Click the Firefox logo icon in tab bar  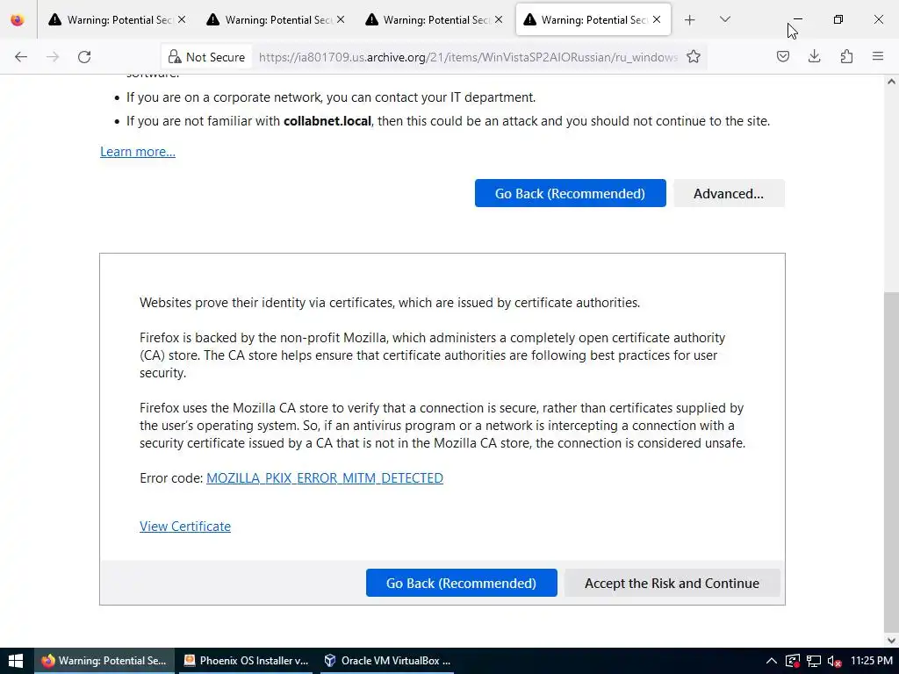(18, 20)
